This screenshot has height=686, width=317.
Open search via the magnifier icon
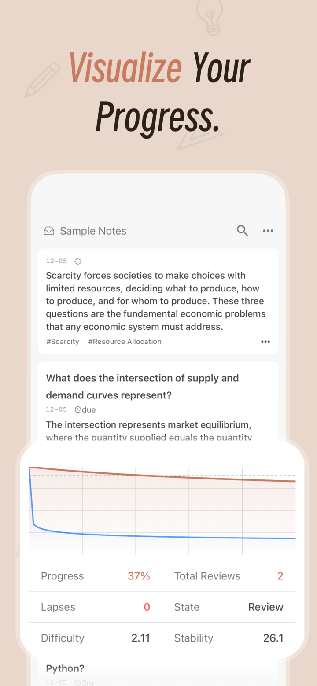[242, 230]
